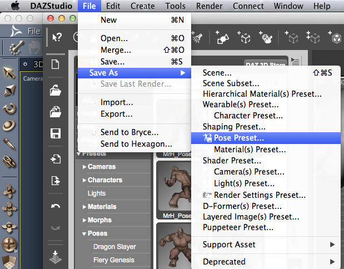The height and width of the screenshot is (269, 344).
Task: Click Export... in the File menu
Action: [116, 114]
